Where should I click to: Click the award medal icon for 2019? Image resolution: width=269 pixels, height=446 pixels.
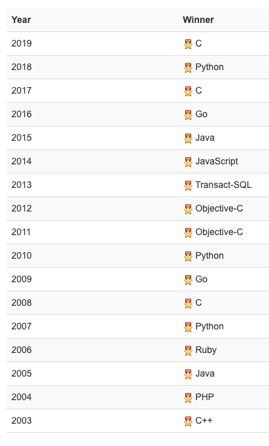pos(188,44)
